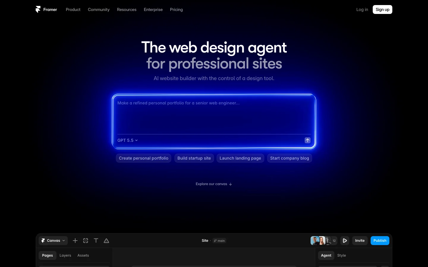Image resolution: width=428 pixels, height=267 pixels.
Task: Click the Site title text
Action: (x=205, y=241)
